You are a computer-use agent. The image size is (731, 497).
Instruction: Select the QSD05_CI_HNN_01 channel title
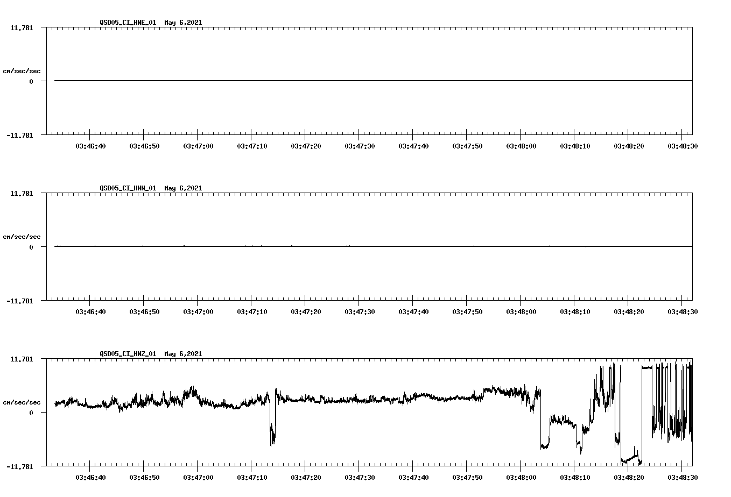[x=129, y=188]
